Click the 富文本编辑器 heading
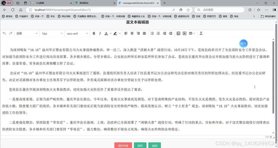 tap(137, 22)
